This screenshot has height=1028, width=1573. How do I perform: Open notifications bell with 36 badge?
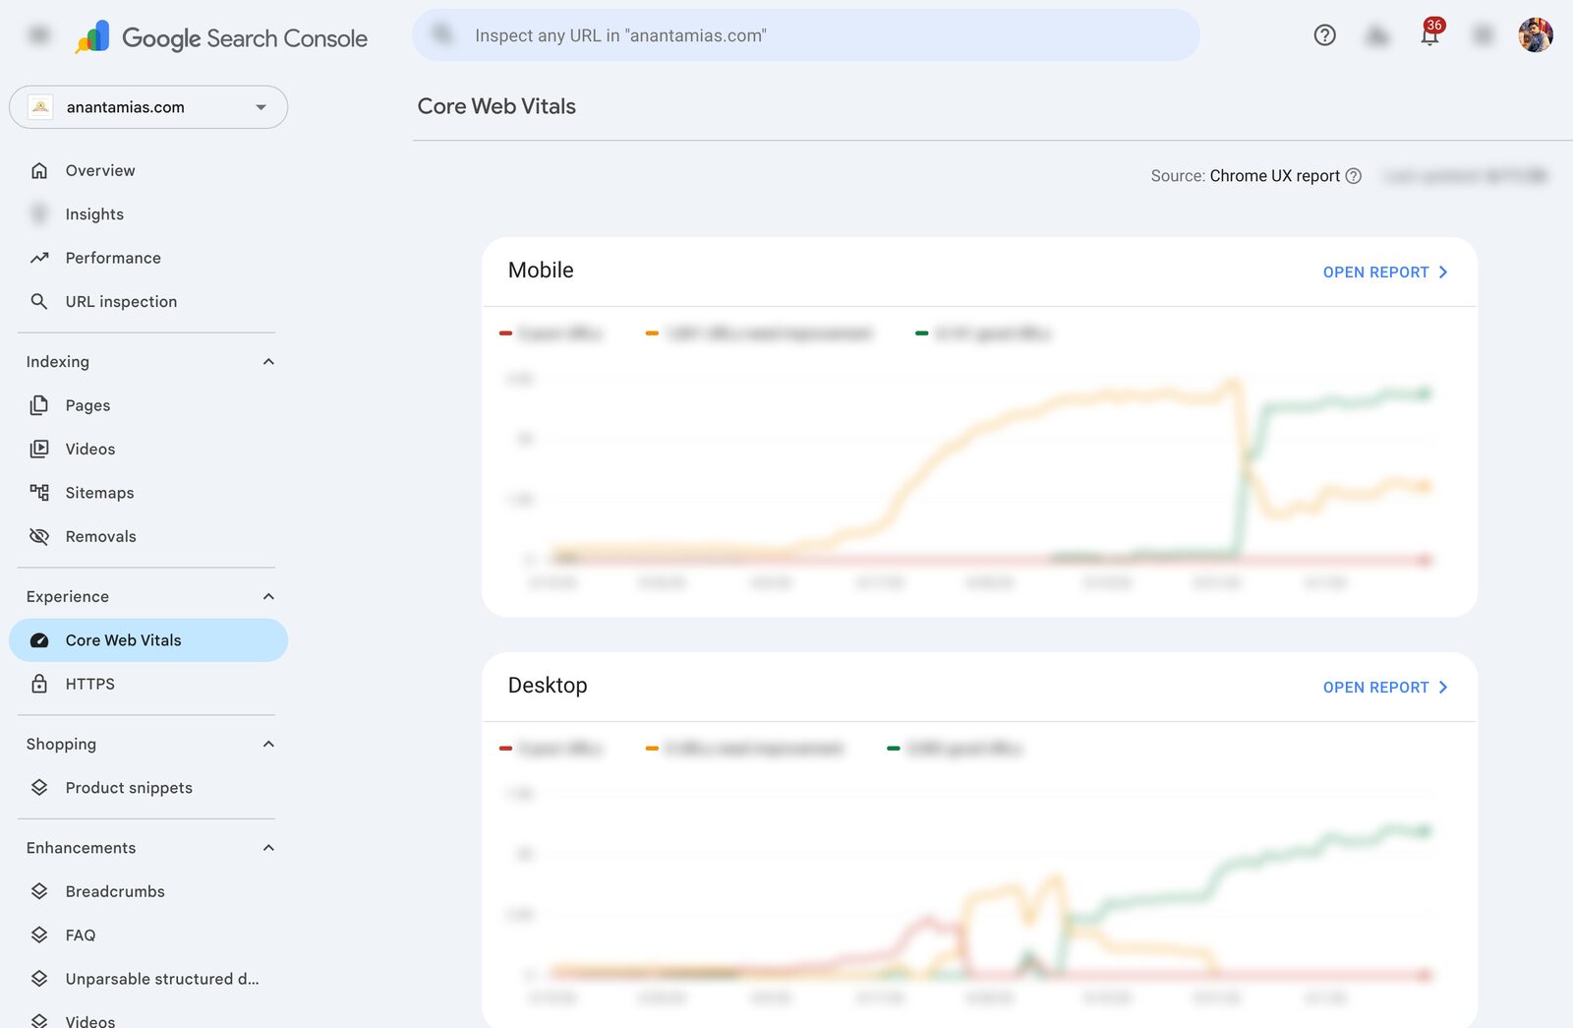(x=1430, y=33)
